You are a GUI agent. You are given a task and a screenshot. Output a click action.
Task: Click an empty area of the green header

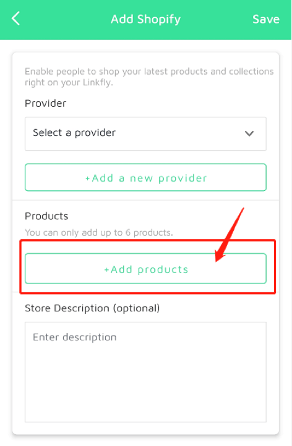click(x=66, y=19)
